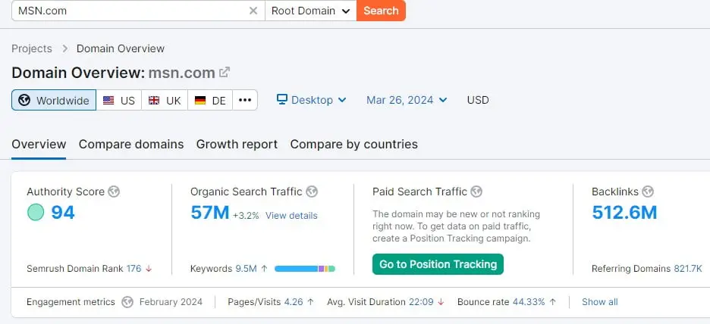This screenshot has height=324, width=710.
Task: Click globe icon beside Engagement metrics
Action: pyautogui.click(x=127, y=302)
